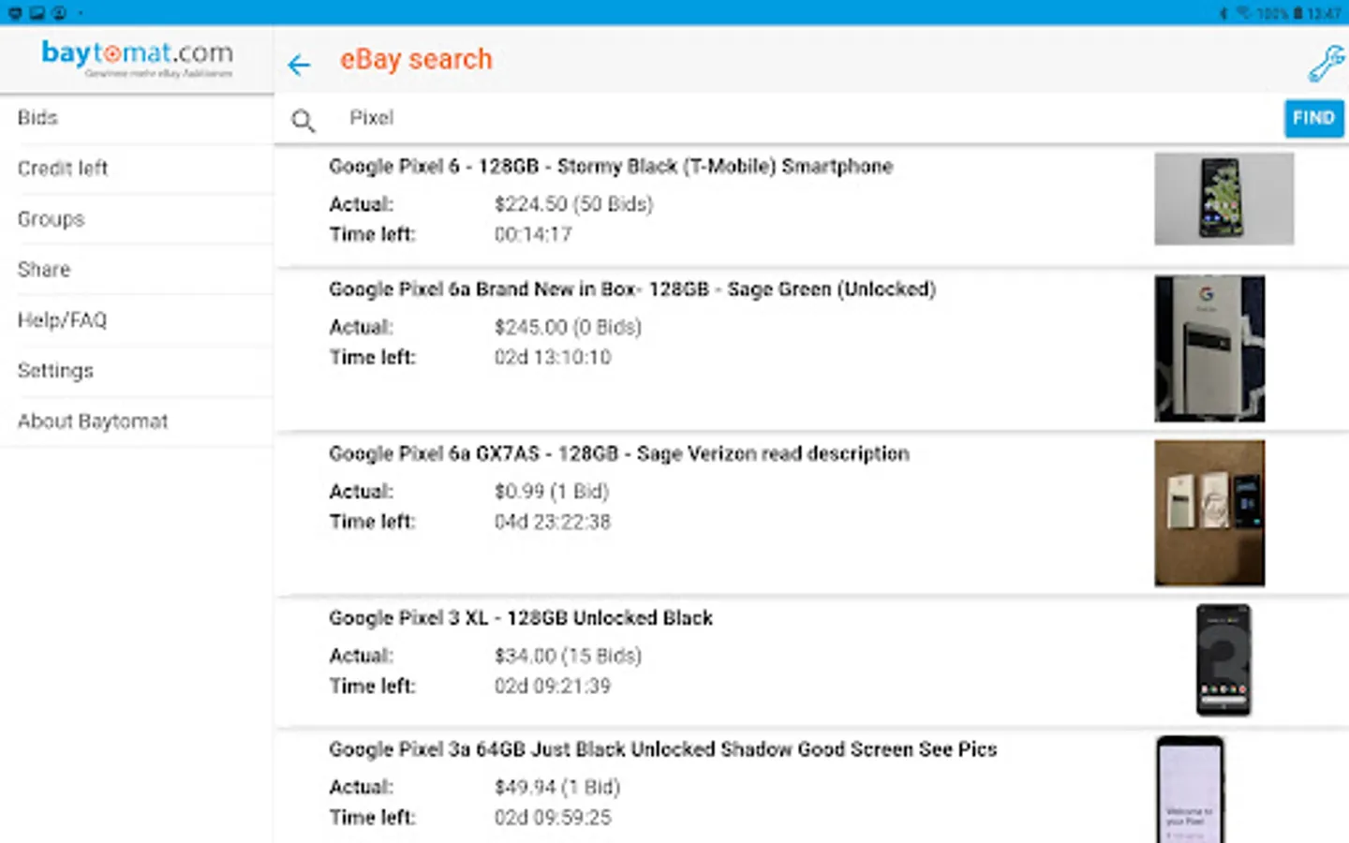1349x843 pixels.
Task: Tap the battery indicator in status bar
Action: (x=1297, y=13)
